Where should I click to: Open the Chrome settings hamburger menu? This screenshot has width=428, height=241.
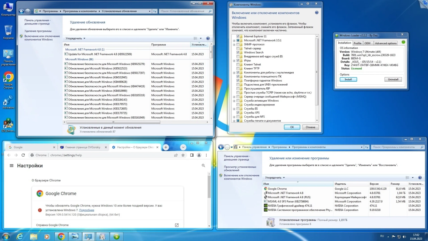[x=11, y=166]
